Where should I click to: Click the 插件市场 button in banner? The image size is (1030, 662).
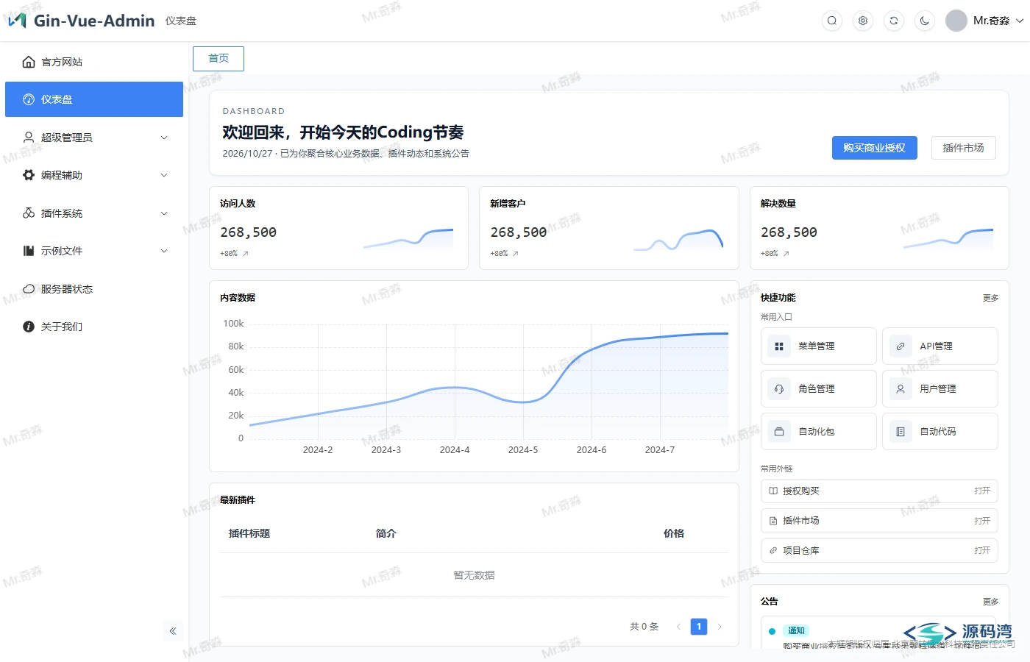tap(964, 148)
